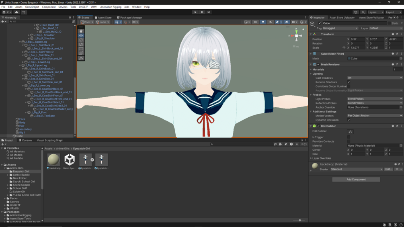
Task: Expand the Materials foldout
Action: pos(311,70)
